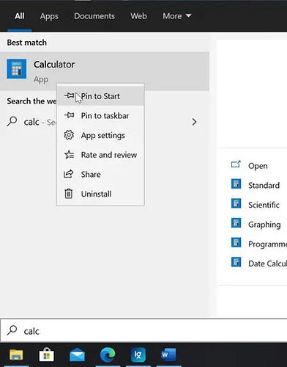Select Share in the context menu
Screen dimensions: 287x367
tap(100, 174)
